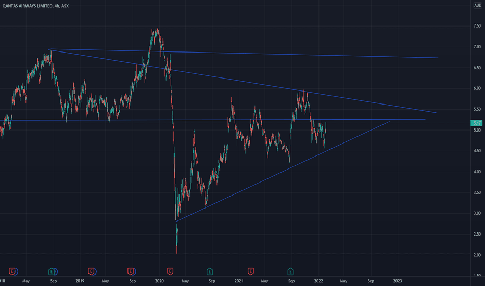This screenshot has height=286, width=485.
Task: Click the 2019 time axis label
Action: [x=80, y=281]
